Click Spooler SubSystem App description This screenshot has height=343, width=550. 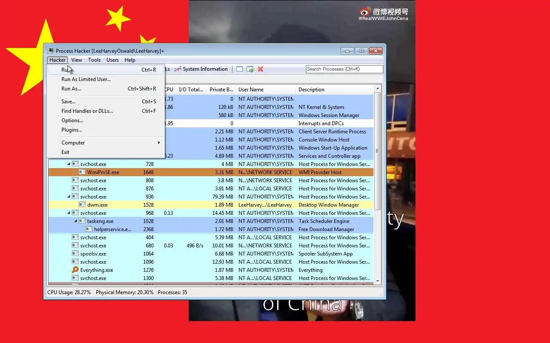pos(326,254)
